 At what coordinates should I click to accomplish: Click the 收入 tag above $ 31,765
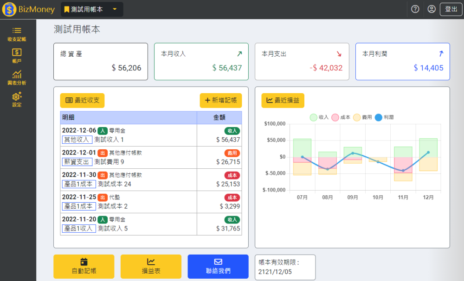click(x=232, y=219)
